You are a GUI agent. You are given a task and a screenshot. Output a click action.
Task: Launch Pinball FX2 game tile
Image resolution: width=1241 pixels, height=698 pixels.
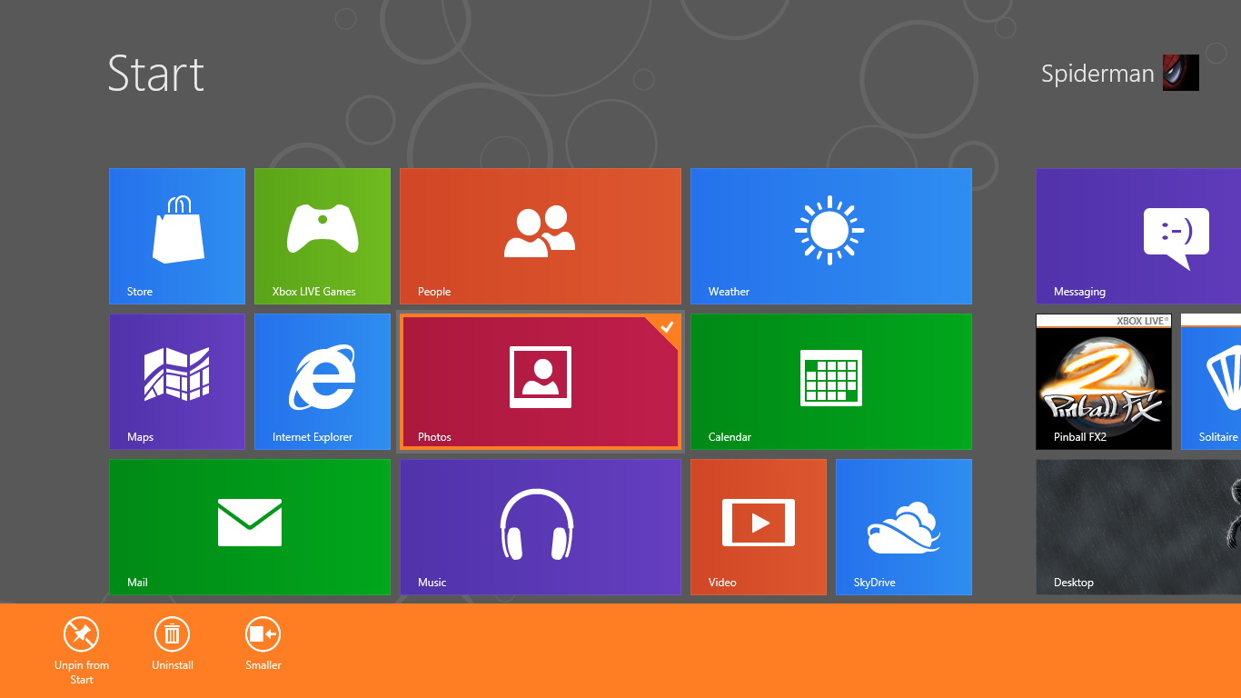click(1104, 382)
